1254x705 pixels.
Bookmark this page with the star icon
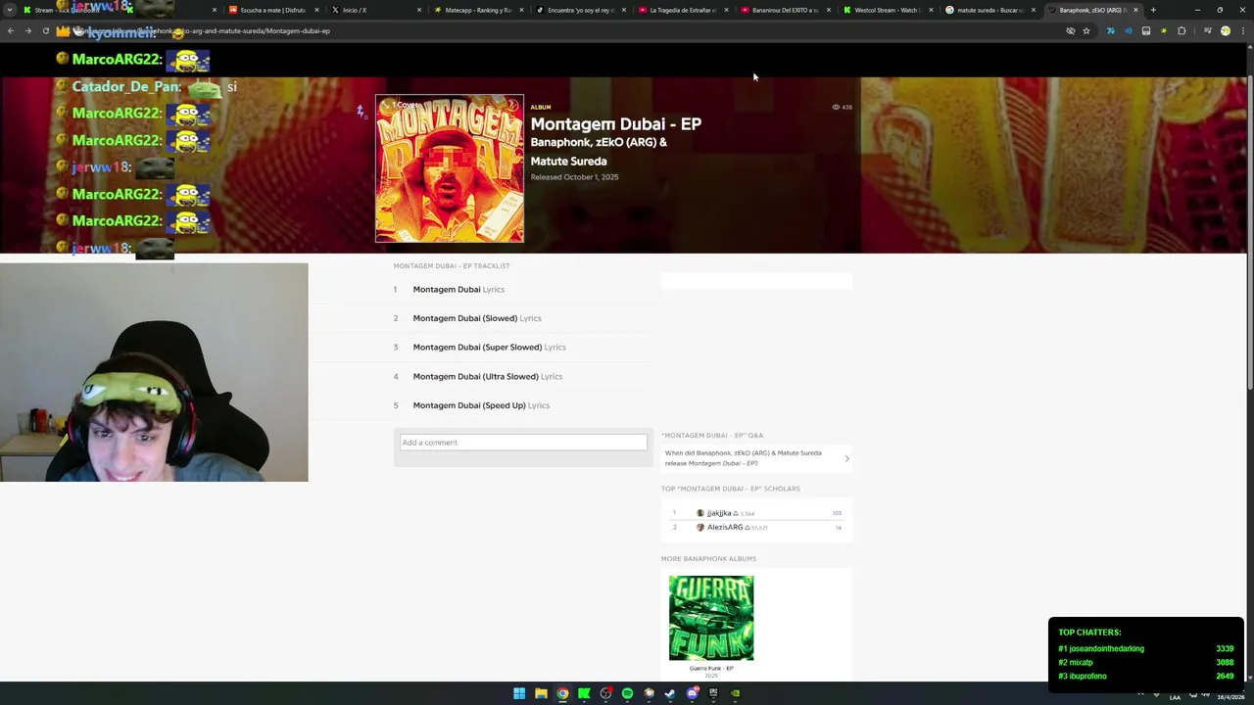point(1086,30)
